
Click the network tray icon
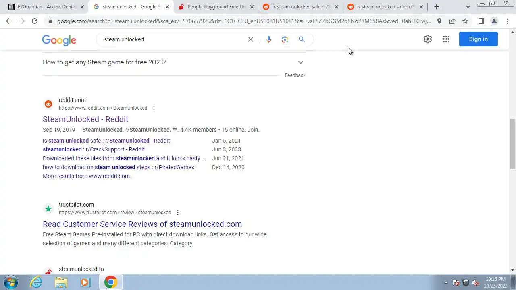tap(466, 282)
